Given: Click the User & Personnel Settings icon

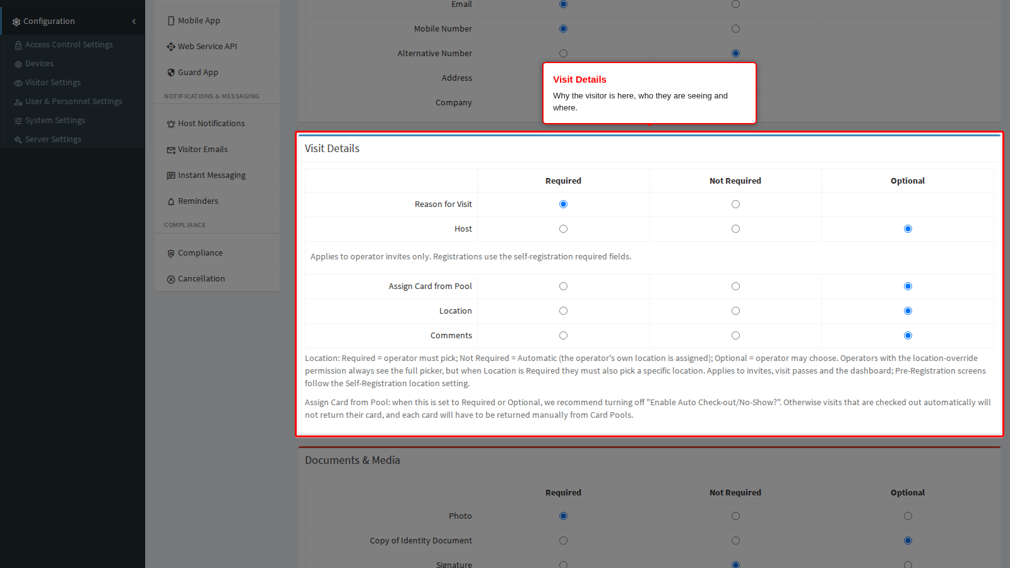Looking at the screenshot, I should pos(18,102).
